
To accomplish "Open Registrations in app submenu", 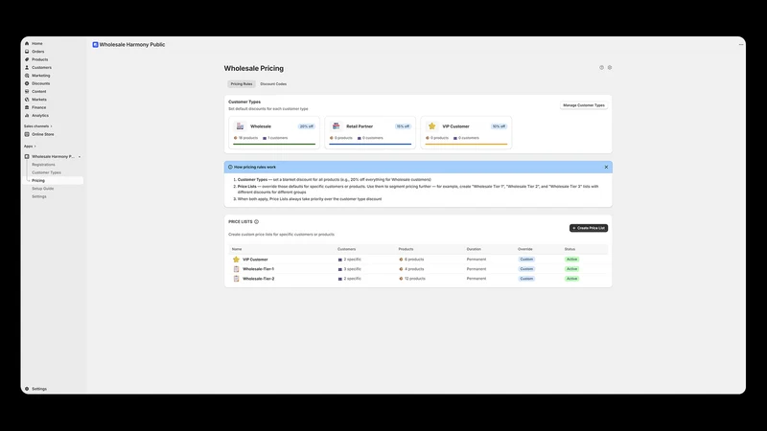I will tap(43, 165).
